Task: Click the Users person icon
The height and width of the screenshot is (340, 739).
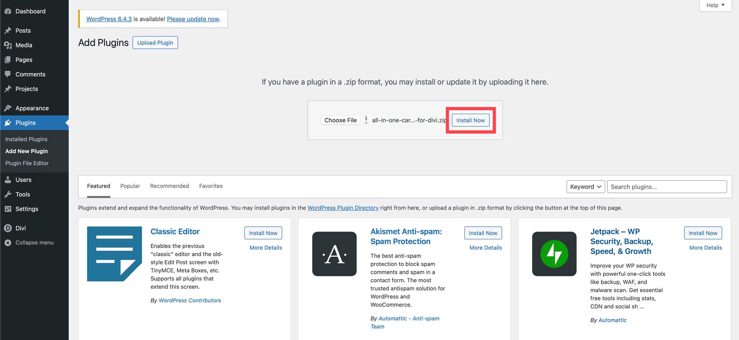Action: click(8, 180)
